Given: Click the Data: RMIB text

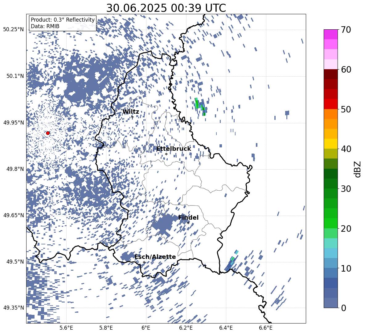Looking at the screenshot, I should (x=45, y=26).
